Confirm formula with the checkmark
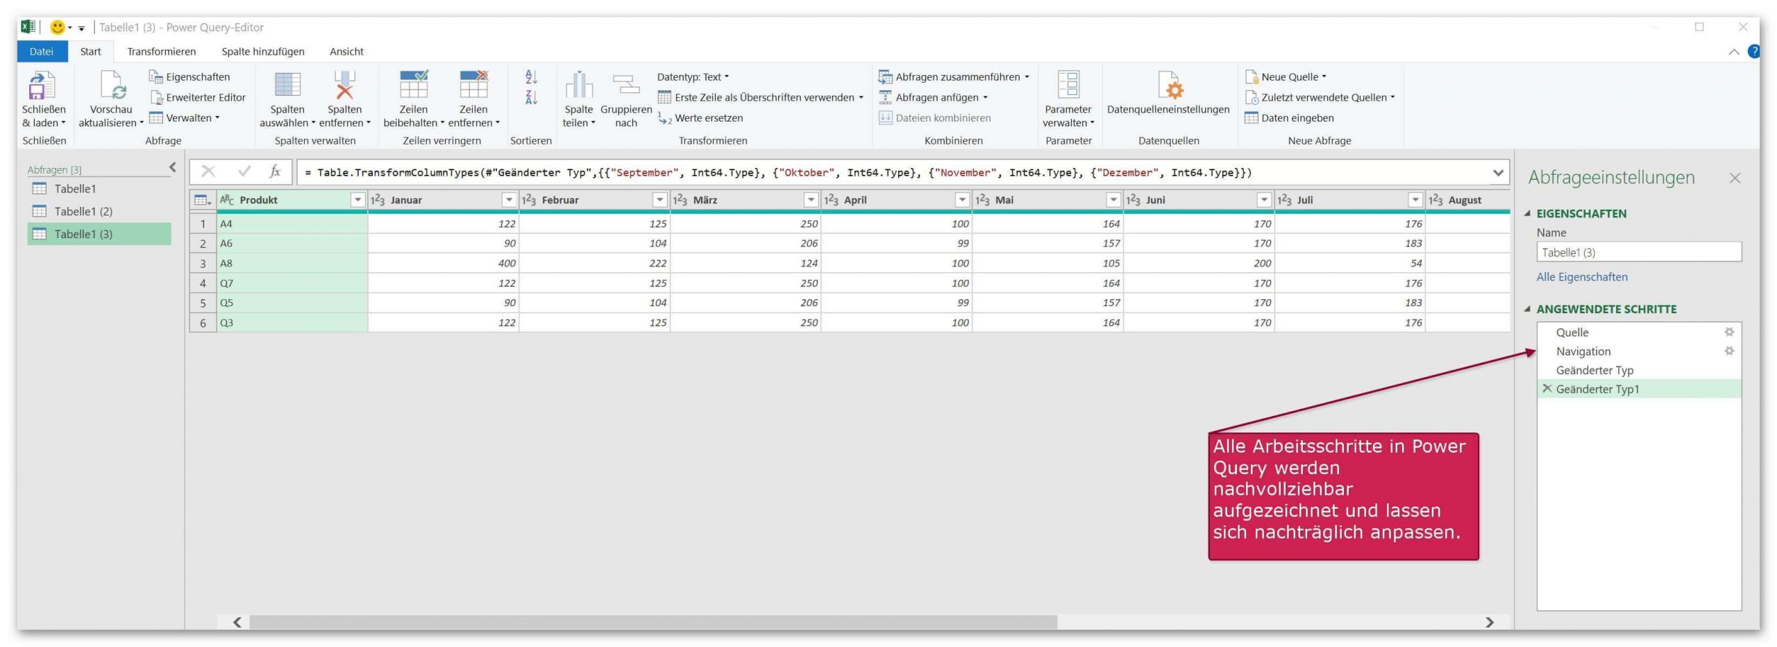Viewport: 1777px width, 647px height. point(244,171)
